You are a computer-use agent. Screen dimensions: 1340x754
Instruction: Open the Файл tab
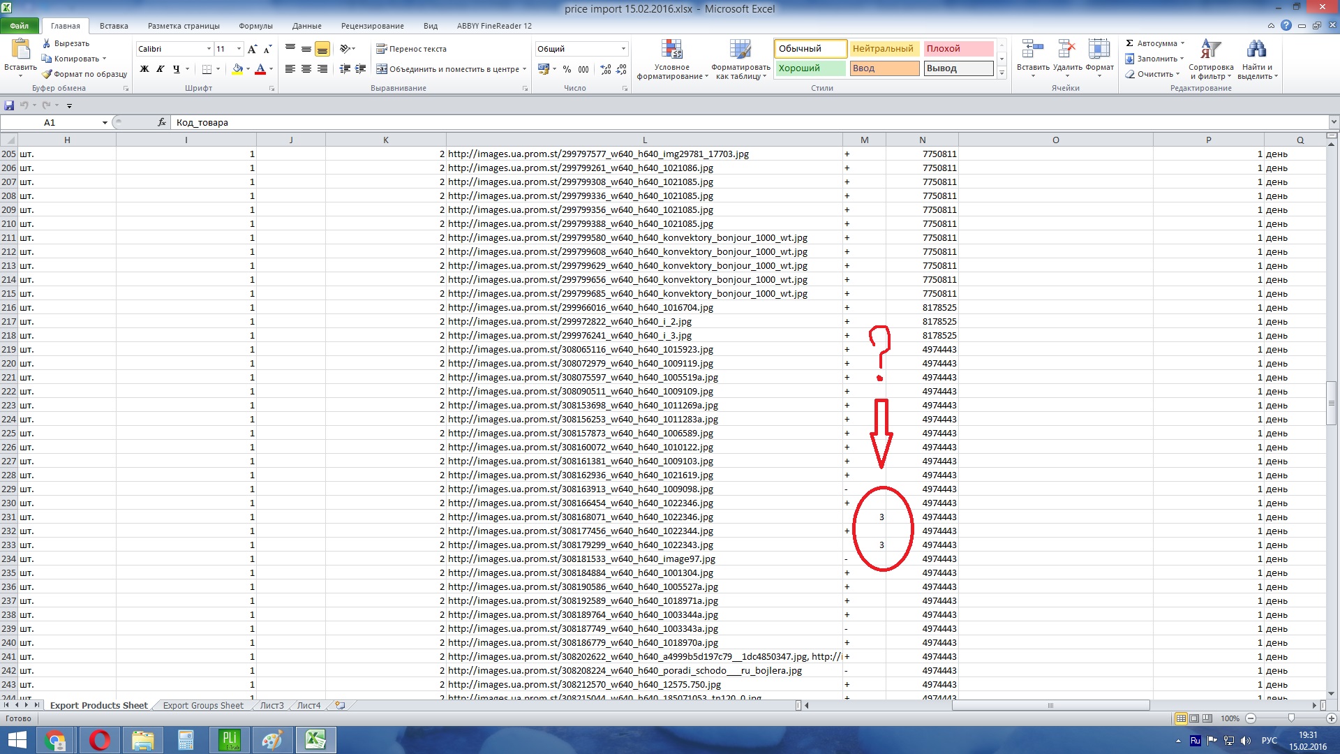tap(20, 26)
